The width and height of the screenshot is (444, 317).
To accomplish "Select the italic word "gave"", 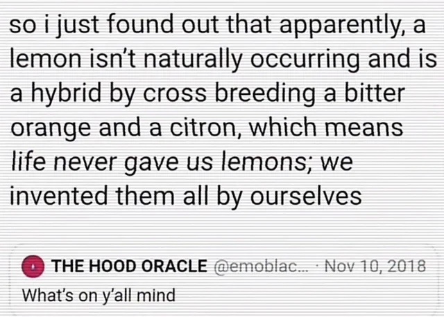I will click(151, 164).
